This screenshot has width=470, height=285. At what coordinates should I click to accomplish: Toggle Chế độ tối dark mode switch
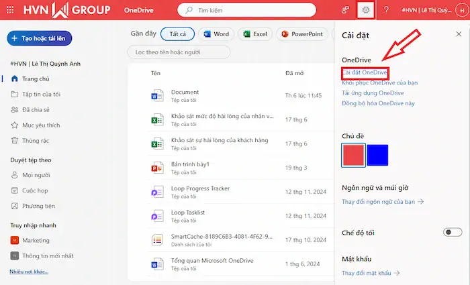coord(452,232)
